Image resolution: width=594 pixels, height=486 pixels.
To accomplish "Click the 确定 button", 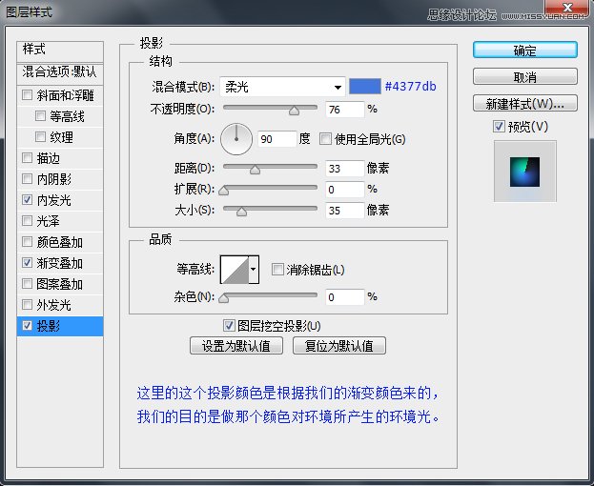I will click(x=524, y=51).
